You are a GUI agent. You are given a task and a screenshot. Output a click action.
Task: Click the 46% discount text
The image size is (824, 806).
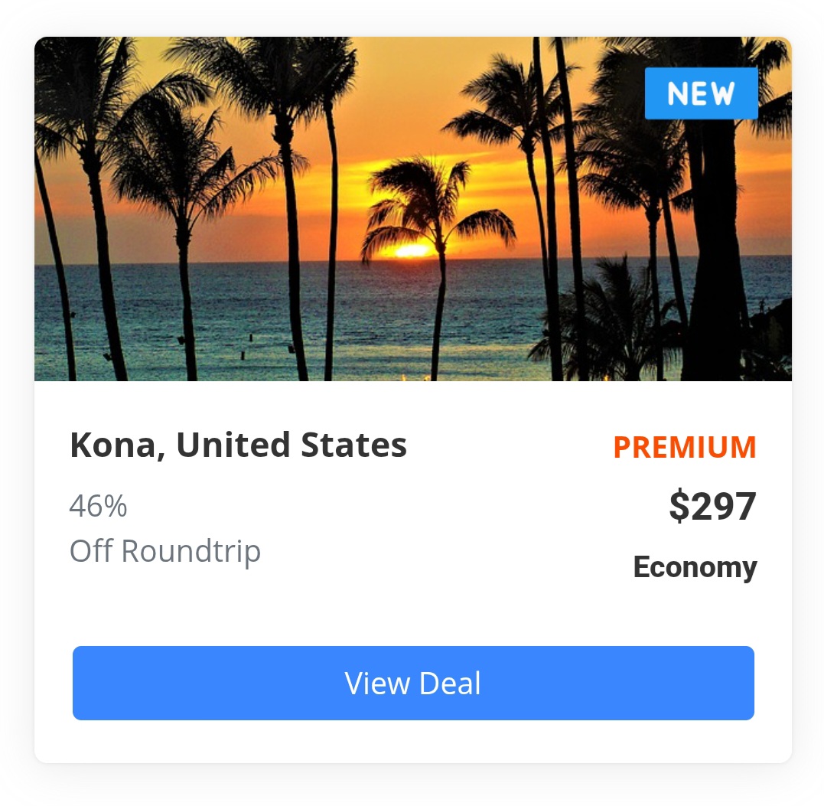point(98,506)
